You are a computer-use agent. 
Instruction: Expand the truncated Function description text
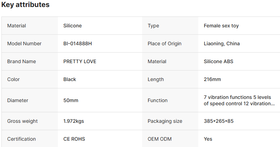pos(239,100)
